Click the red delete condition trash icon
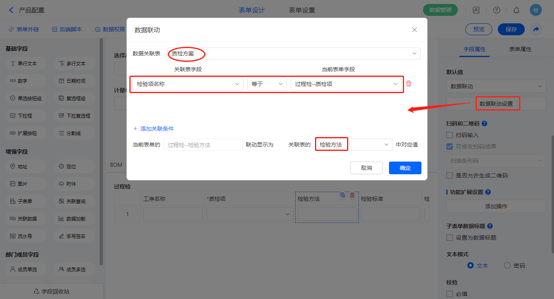Screen dimensions: 554x299 point(409,84)
